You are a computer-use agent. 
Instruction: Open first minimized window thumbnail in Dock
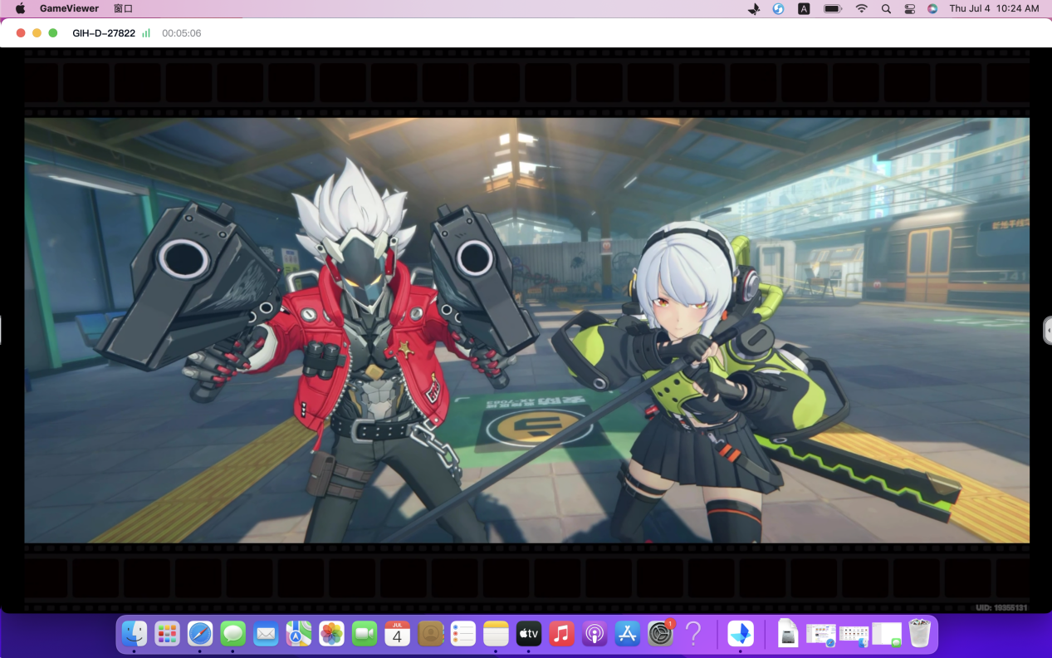(820, 636)
